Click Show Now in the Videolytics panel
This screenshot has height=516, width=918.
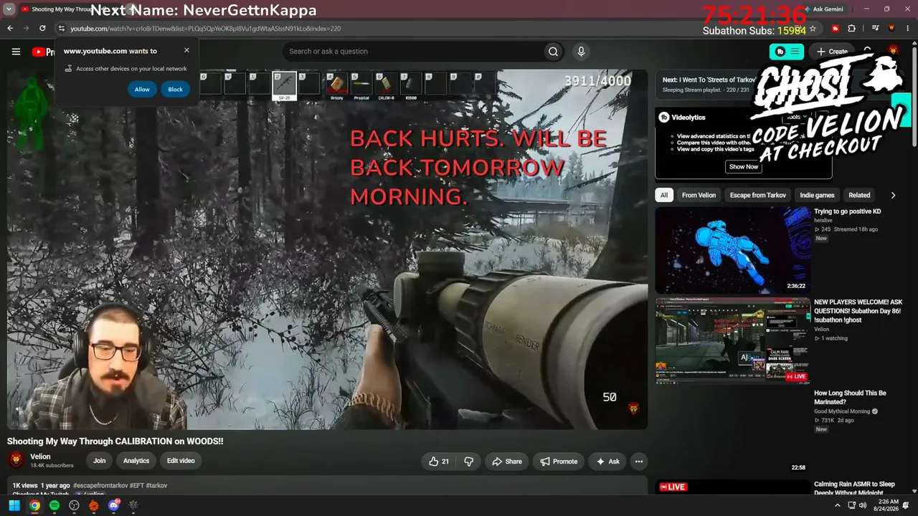(x=744, y=166)
